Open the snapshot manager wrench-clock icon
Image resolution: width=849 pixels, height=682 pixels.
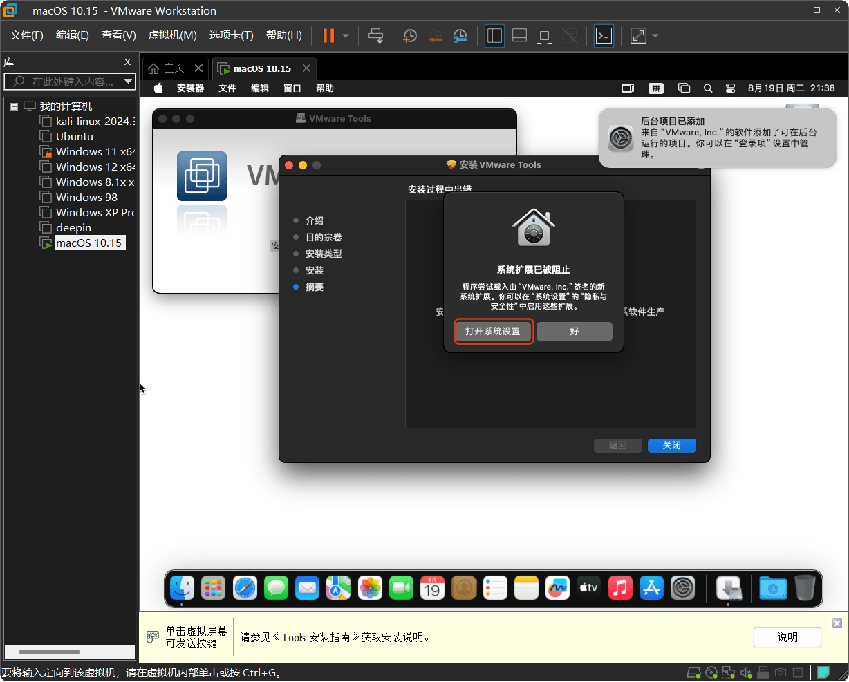coord(460,35)
